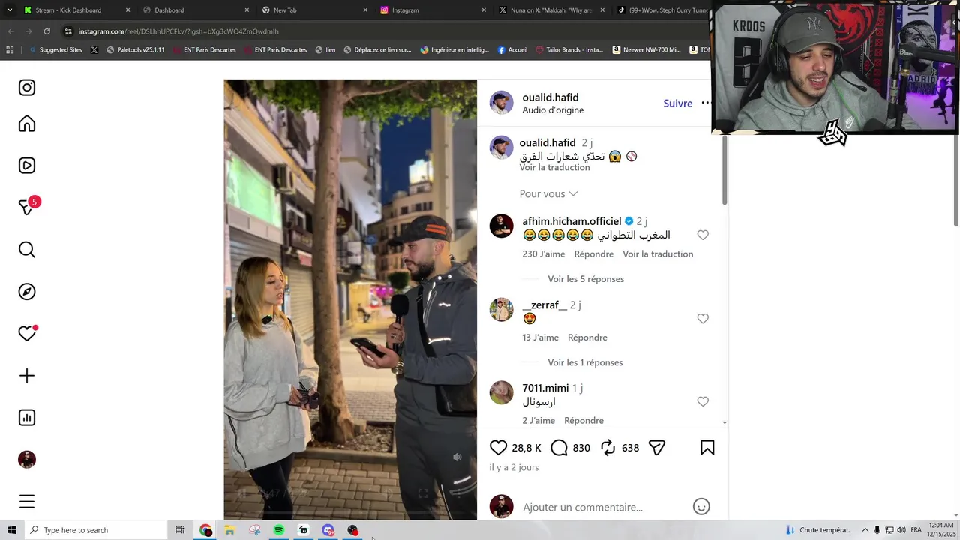This screenshot has width=960, height=540.
Task: Toggle reel audio speaker icon
Action: (x=457, y=457)
